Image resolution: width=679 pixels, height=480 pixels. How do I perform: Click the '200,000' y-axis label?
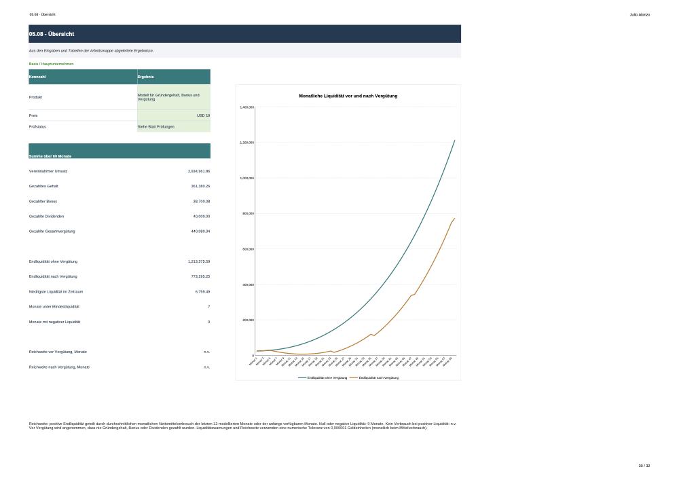coord(248,320)
